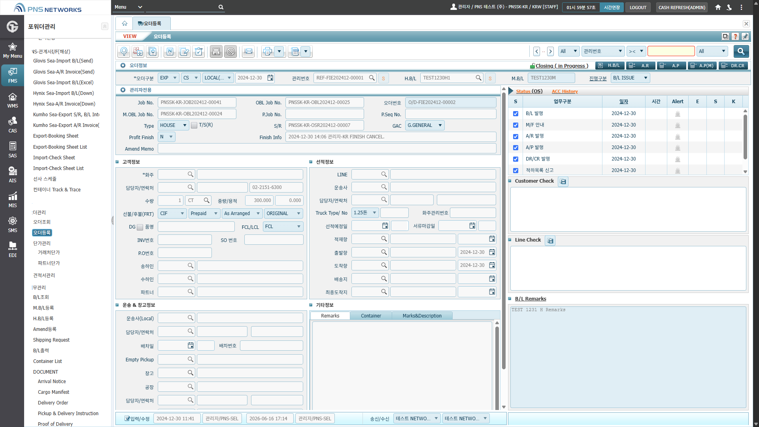Click the cancel circle-slash toolbar icon
This screenshot has height=427, width=759.
230,51
